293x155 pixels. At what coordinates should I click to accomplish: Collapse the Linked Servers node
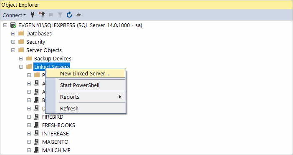[x=21, y=67]
